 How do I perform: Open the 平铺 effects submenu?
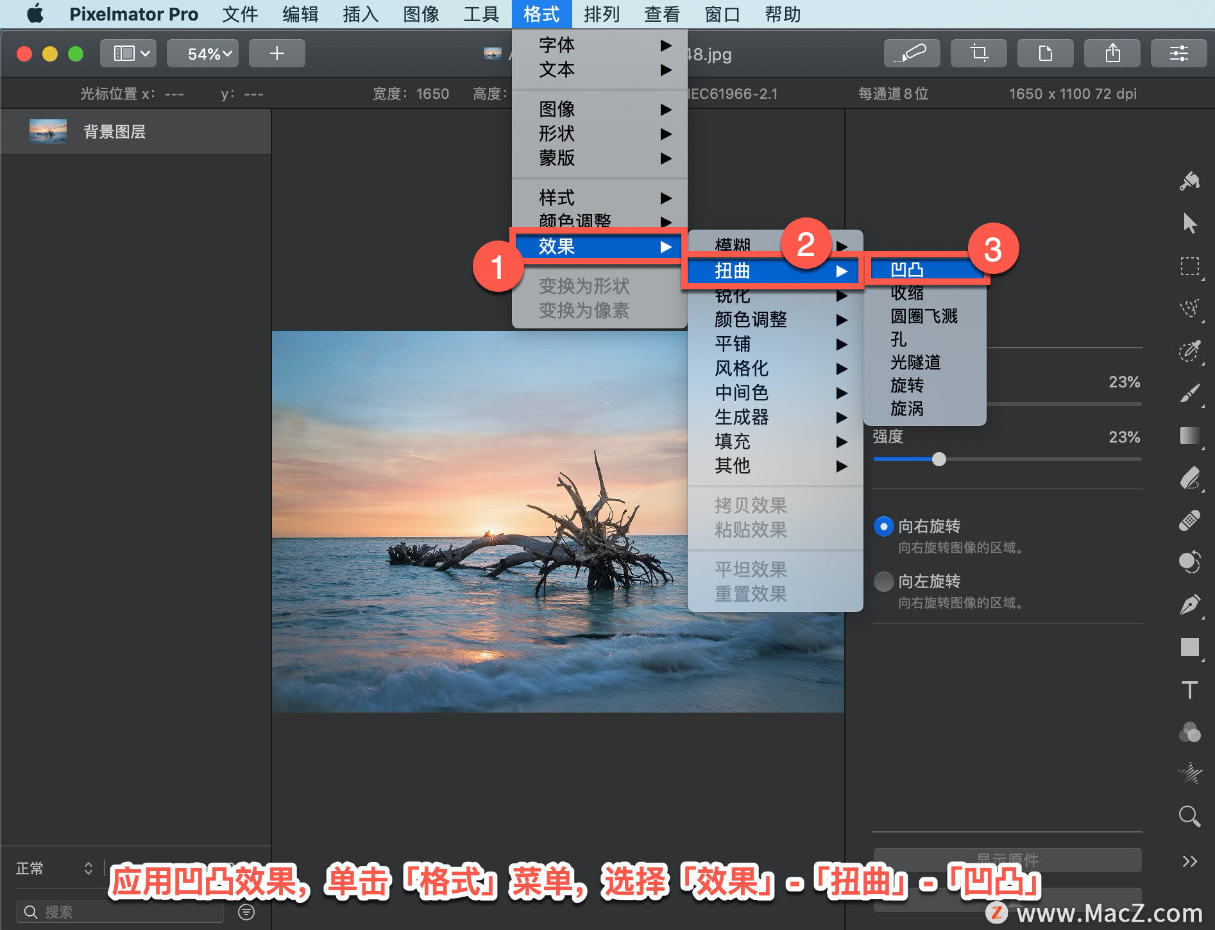[x=775, y=344]
